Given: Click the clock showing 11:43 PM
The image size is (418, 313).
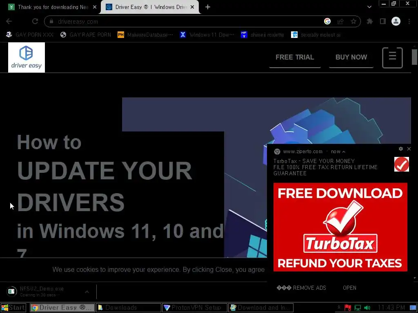Looking at the screenshot, I should (x=391, y=308).
